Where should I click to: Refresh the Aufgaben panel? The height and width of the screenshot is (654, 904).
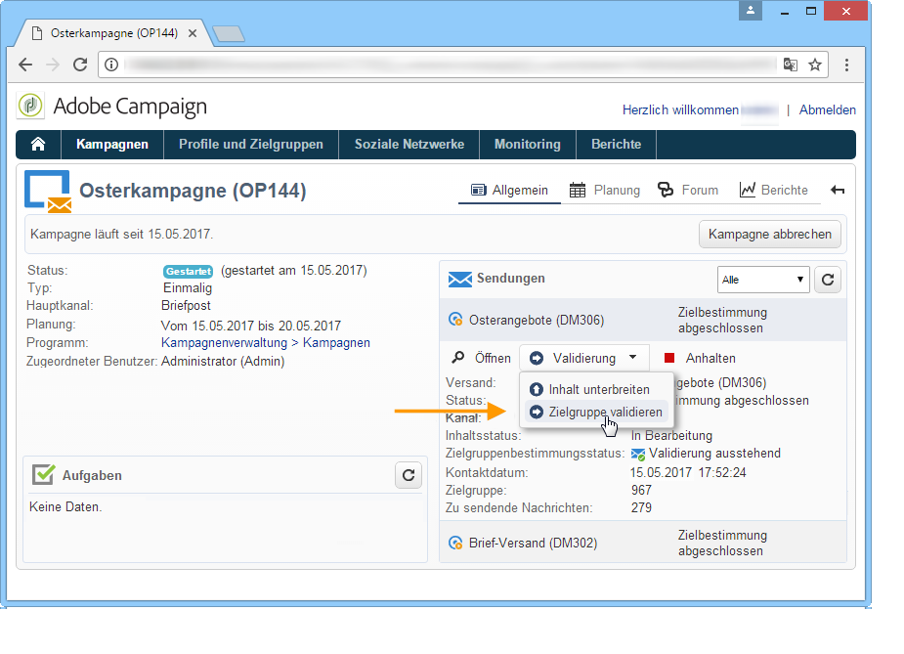409,475
